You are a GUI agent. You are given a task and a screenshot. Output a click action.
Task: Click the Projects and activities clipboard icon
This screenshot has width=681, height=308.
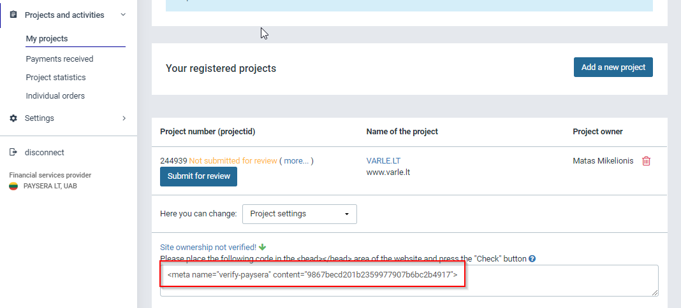[x=13, y=15]
